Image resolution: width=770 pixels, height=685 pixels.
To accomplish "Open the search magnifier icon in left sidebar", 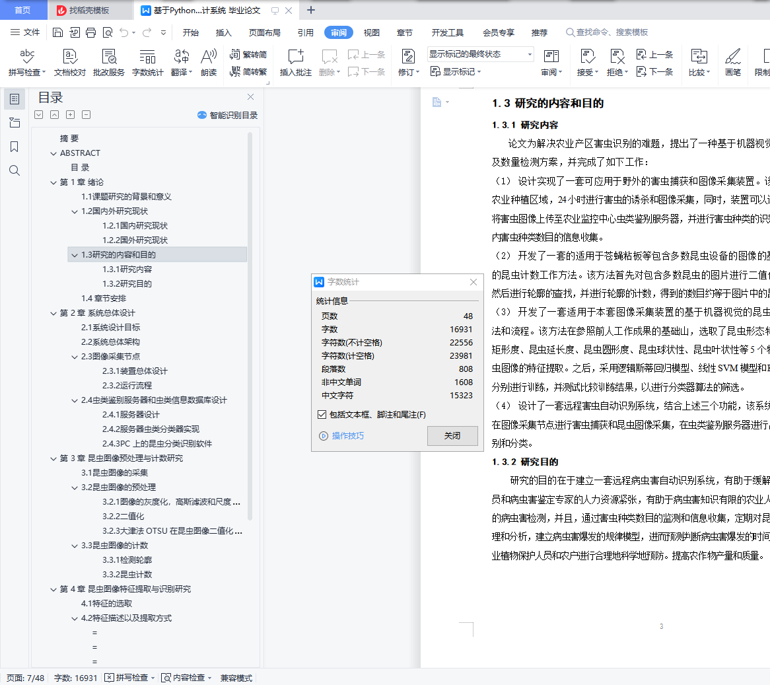I will coord(15,170).
